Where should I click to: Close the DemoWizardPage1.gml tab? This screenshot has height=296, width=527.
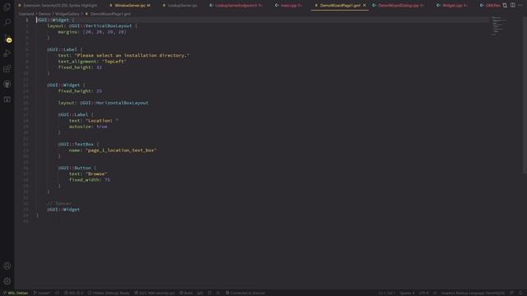(364, 6)
